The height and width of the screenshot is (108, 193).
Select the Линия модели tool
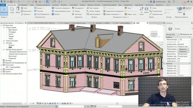pyautogui.click(x=93, y=11)
